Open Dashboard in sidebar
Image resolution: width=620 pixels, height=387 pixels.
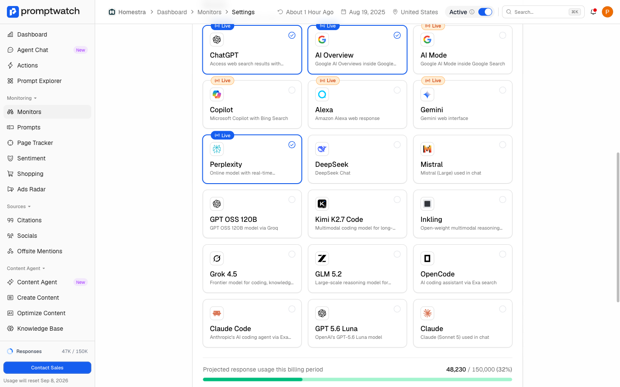pyautogui.click(x=47, y=34)
